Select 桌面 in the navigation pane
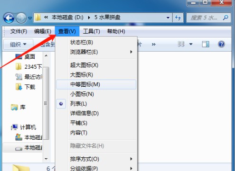Image resolution: width=235 pixels, height=171 pixels. [x=25, y=56]
